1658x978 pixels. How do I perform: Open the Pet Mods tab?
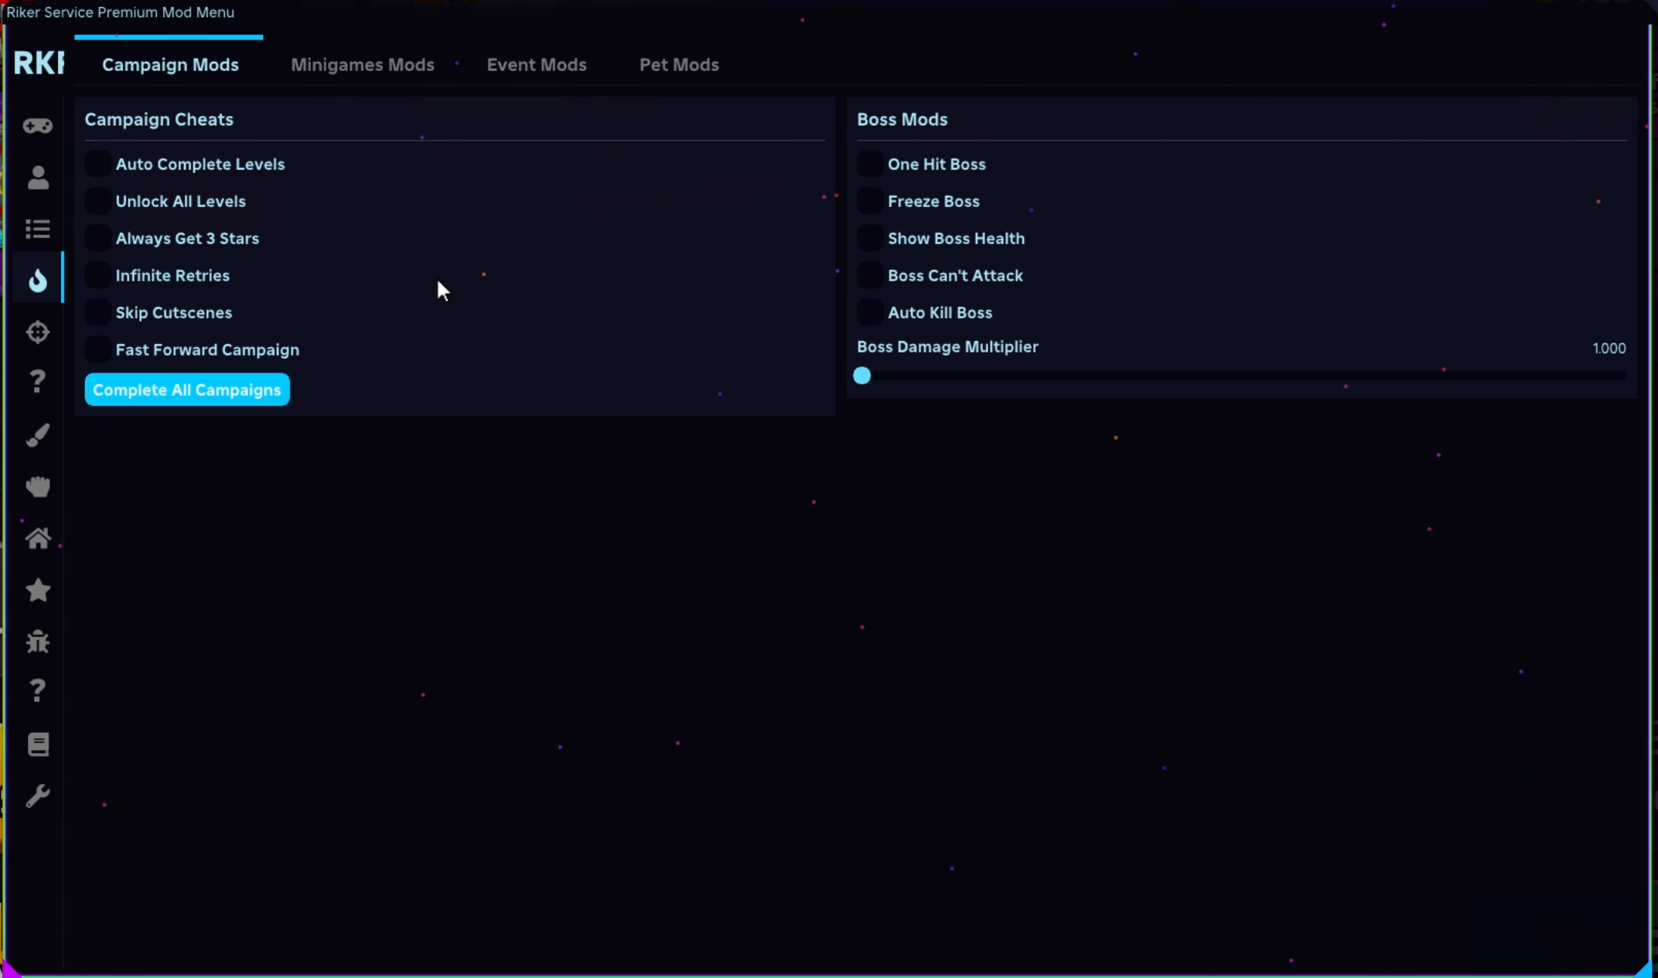(x=678, y=65)
